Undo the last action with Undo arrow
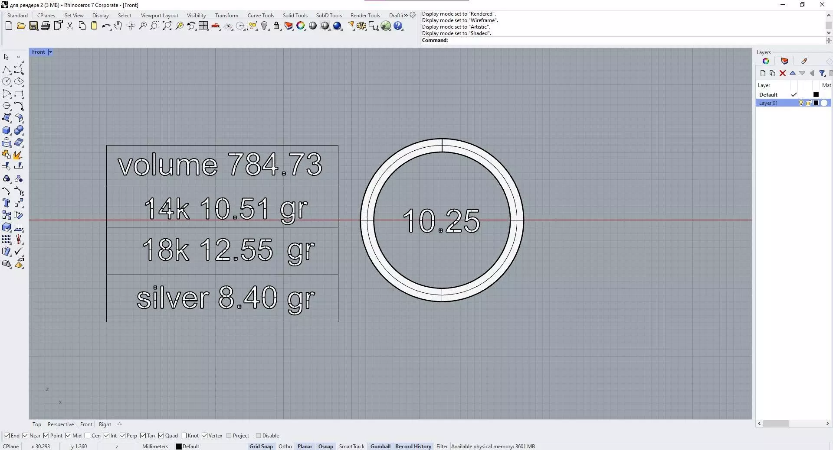The height and width of the screenshot is (450, 833). point(106,26)
